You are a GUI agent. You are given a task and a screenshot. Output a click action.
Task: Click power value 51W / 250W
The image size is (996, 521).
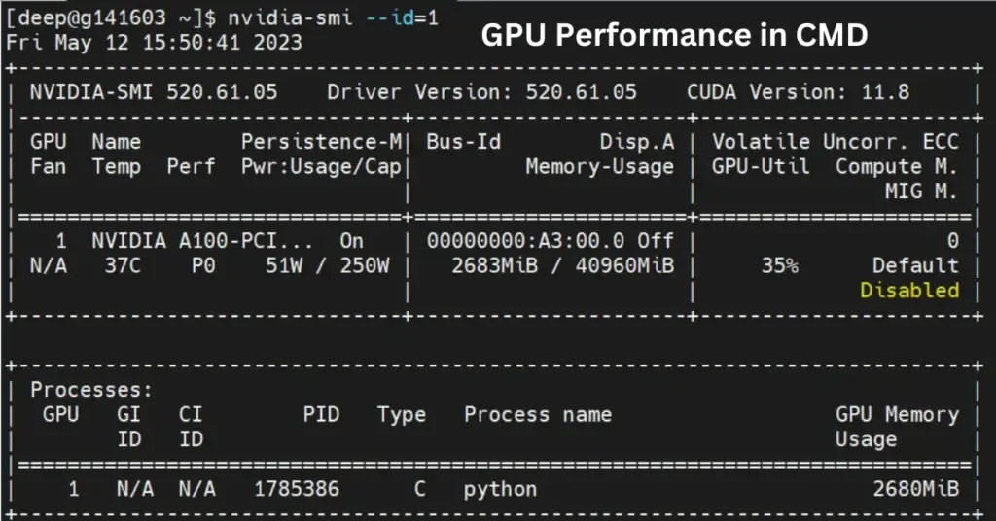(328, 266)
